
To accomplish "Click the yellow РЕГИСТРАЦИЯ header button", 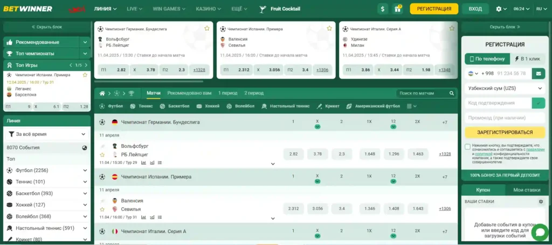I will point(434,9).
